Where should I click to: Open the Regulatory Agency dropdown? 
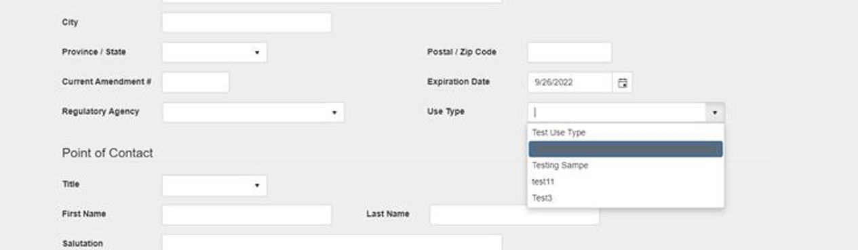tap(253, 112)
